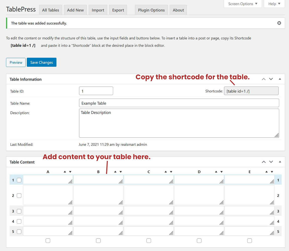Switch to the Import tab
Viewport: 289px width, 251px height.
tap(98, 10)
